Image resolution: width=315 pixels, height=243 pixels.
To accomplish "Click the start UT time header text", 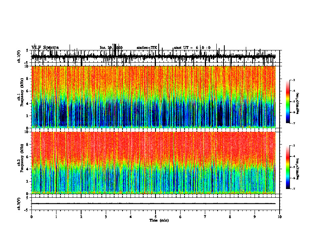I will coord(192,48).
